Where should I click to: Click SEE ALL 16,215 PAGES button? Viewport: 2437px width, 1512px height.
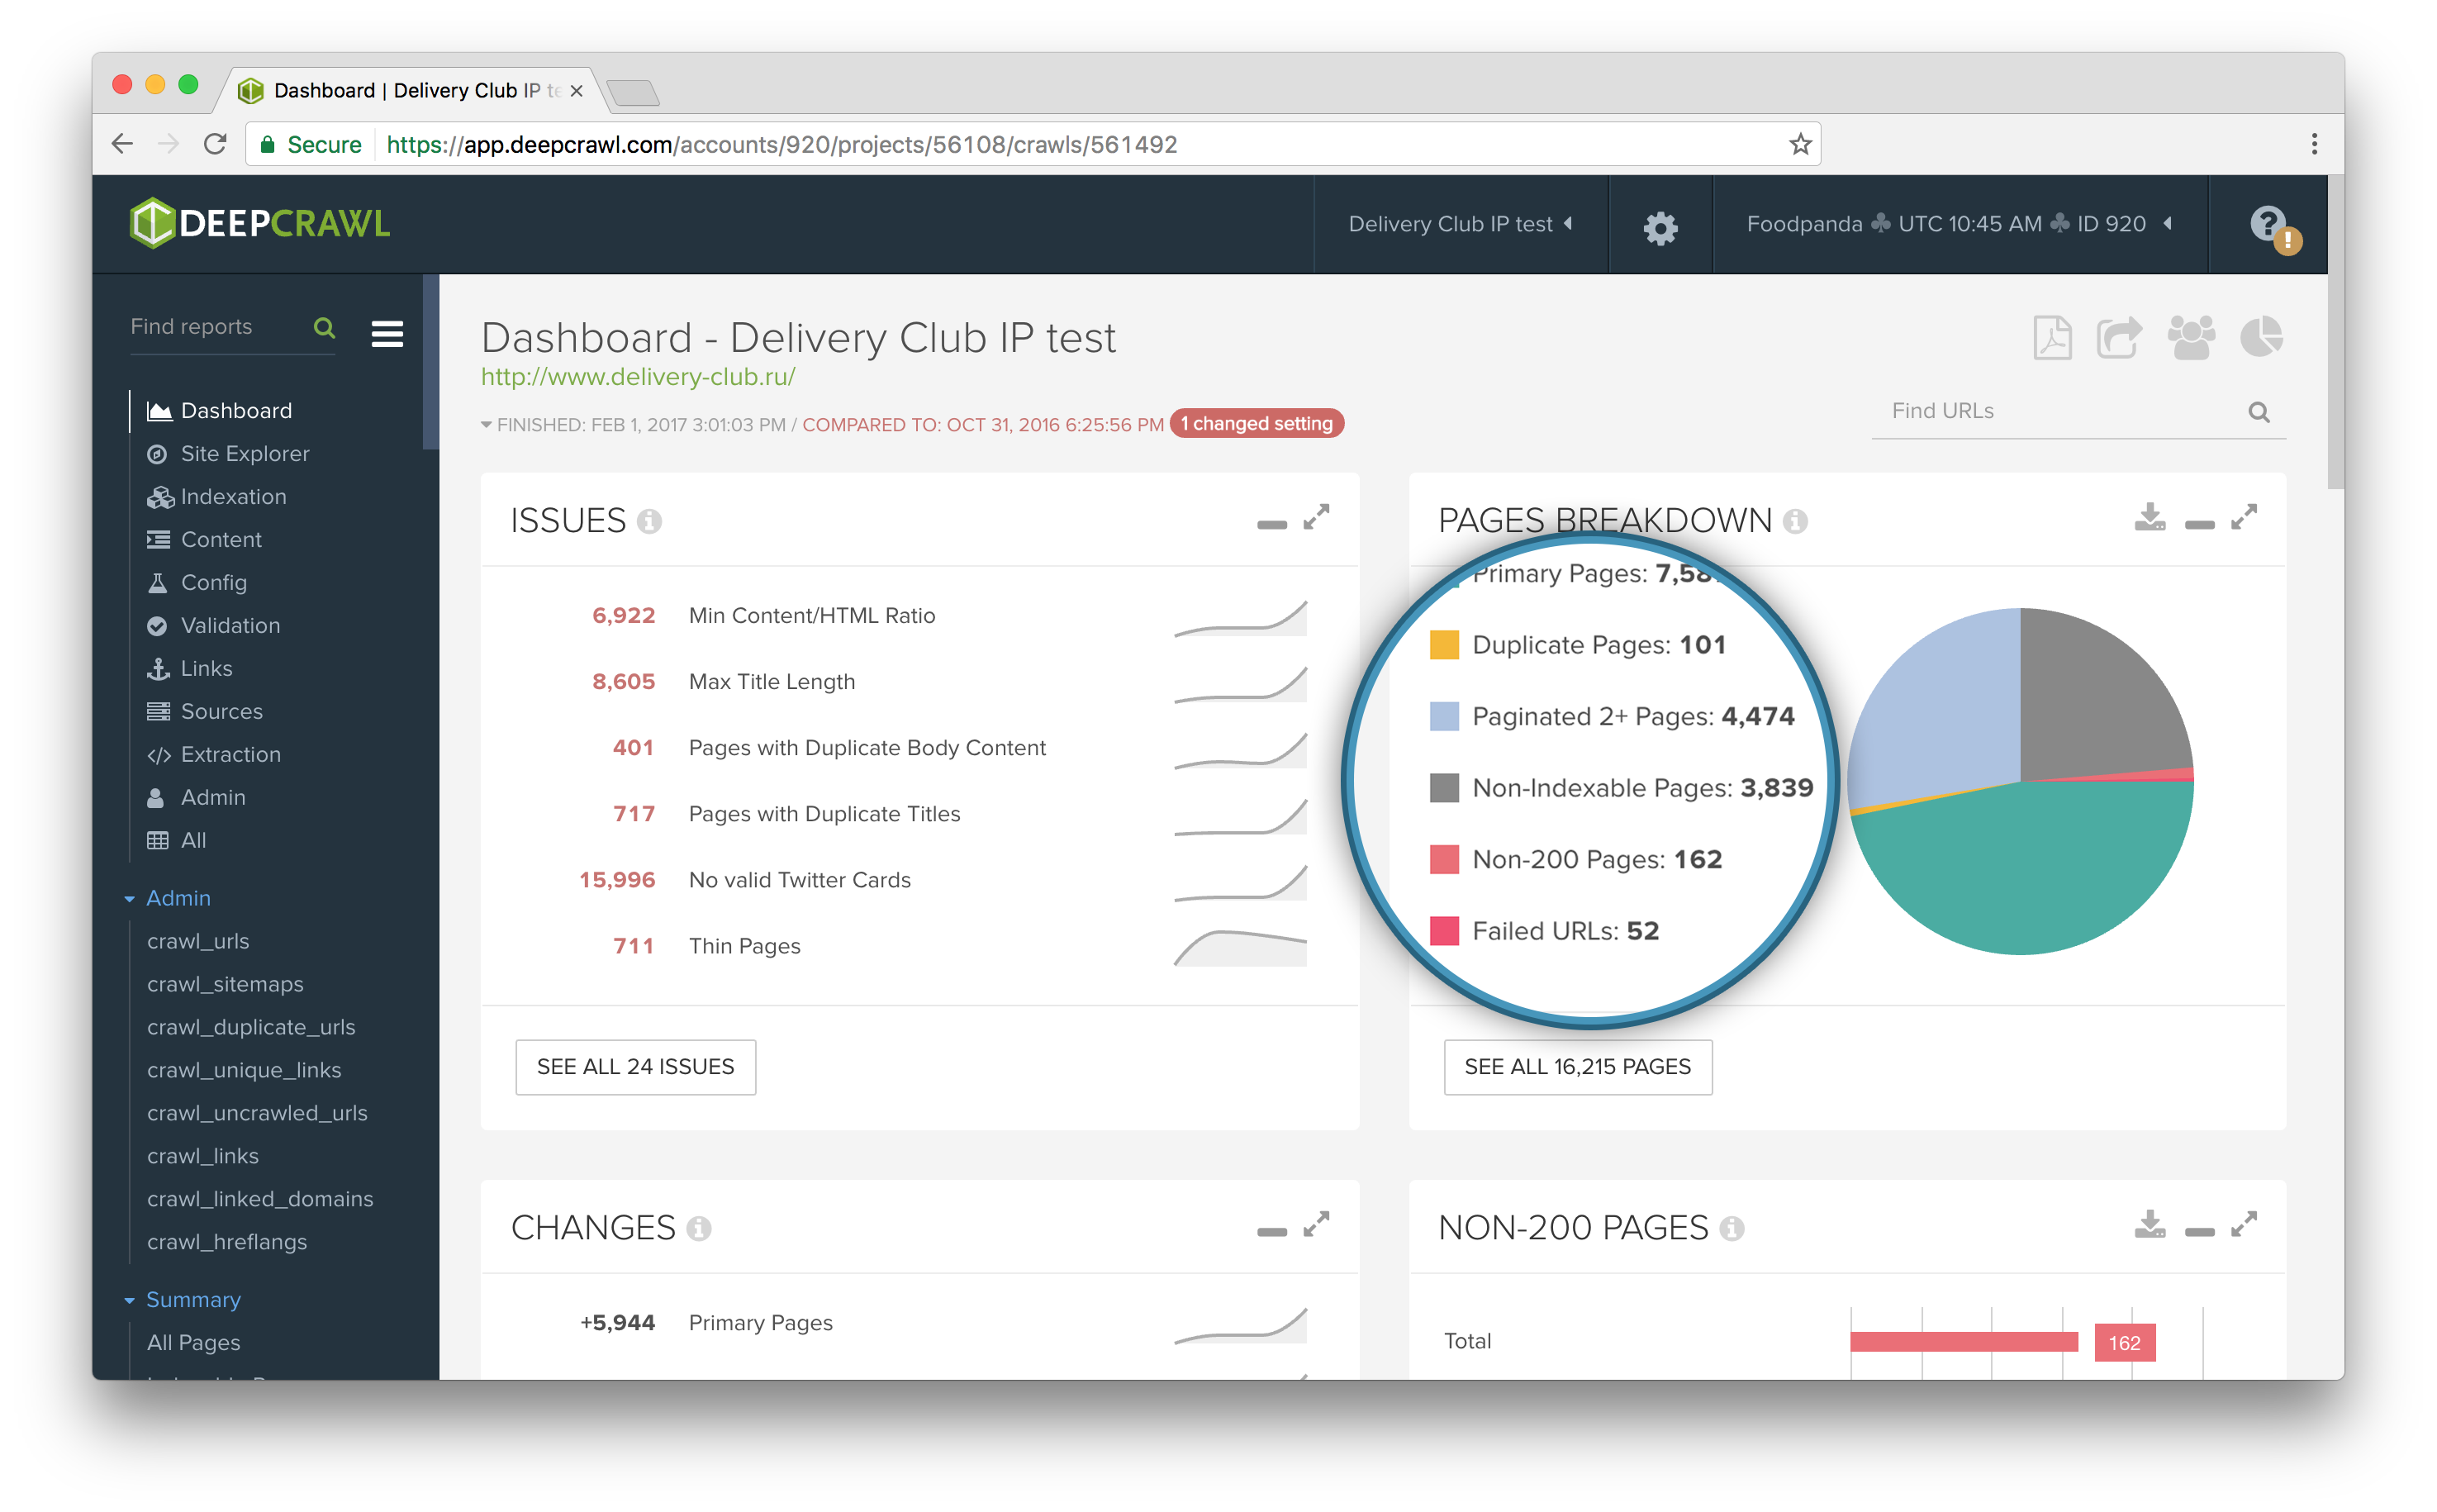1577,1067
